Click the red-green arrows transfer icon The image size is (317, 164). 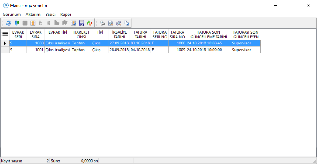pos(89,23)
